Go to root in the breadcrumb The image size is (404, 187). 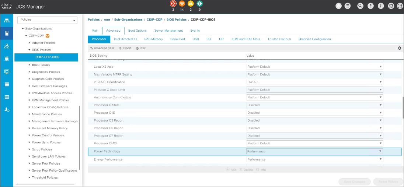click(x=107, y=20)
